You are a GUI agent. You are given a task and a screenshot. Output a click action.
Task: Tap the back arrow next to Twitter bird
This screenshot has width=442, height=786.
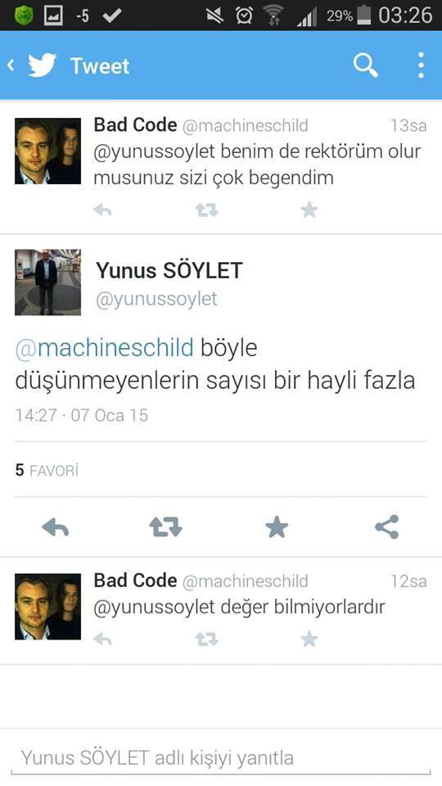click(x=11, y=65)
